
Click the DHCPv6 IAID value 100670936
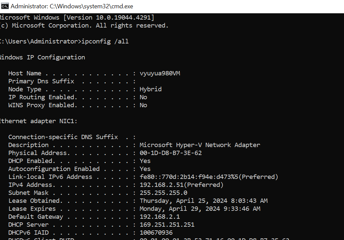[x=156, y=233]
